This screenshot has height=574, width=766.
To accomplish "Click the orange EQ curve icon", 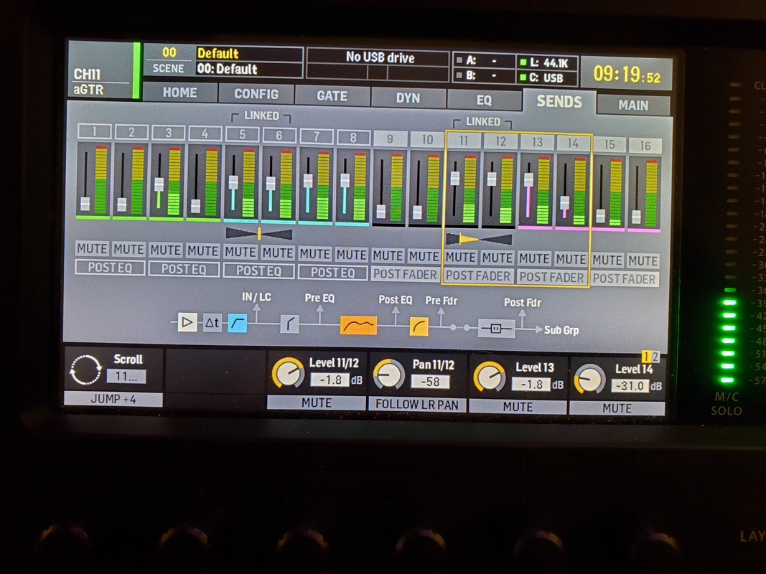I will [x=358, y=326].
